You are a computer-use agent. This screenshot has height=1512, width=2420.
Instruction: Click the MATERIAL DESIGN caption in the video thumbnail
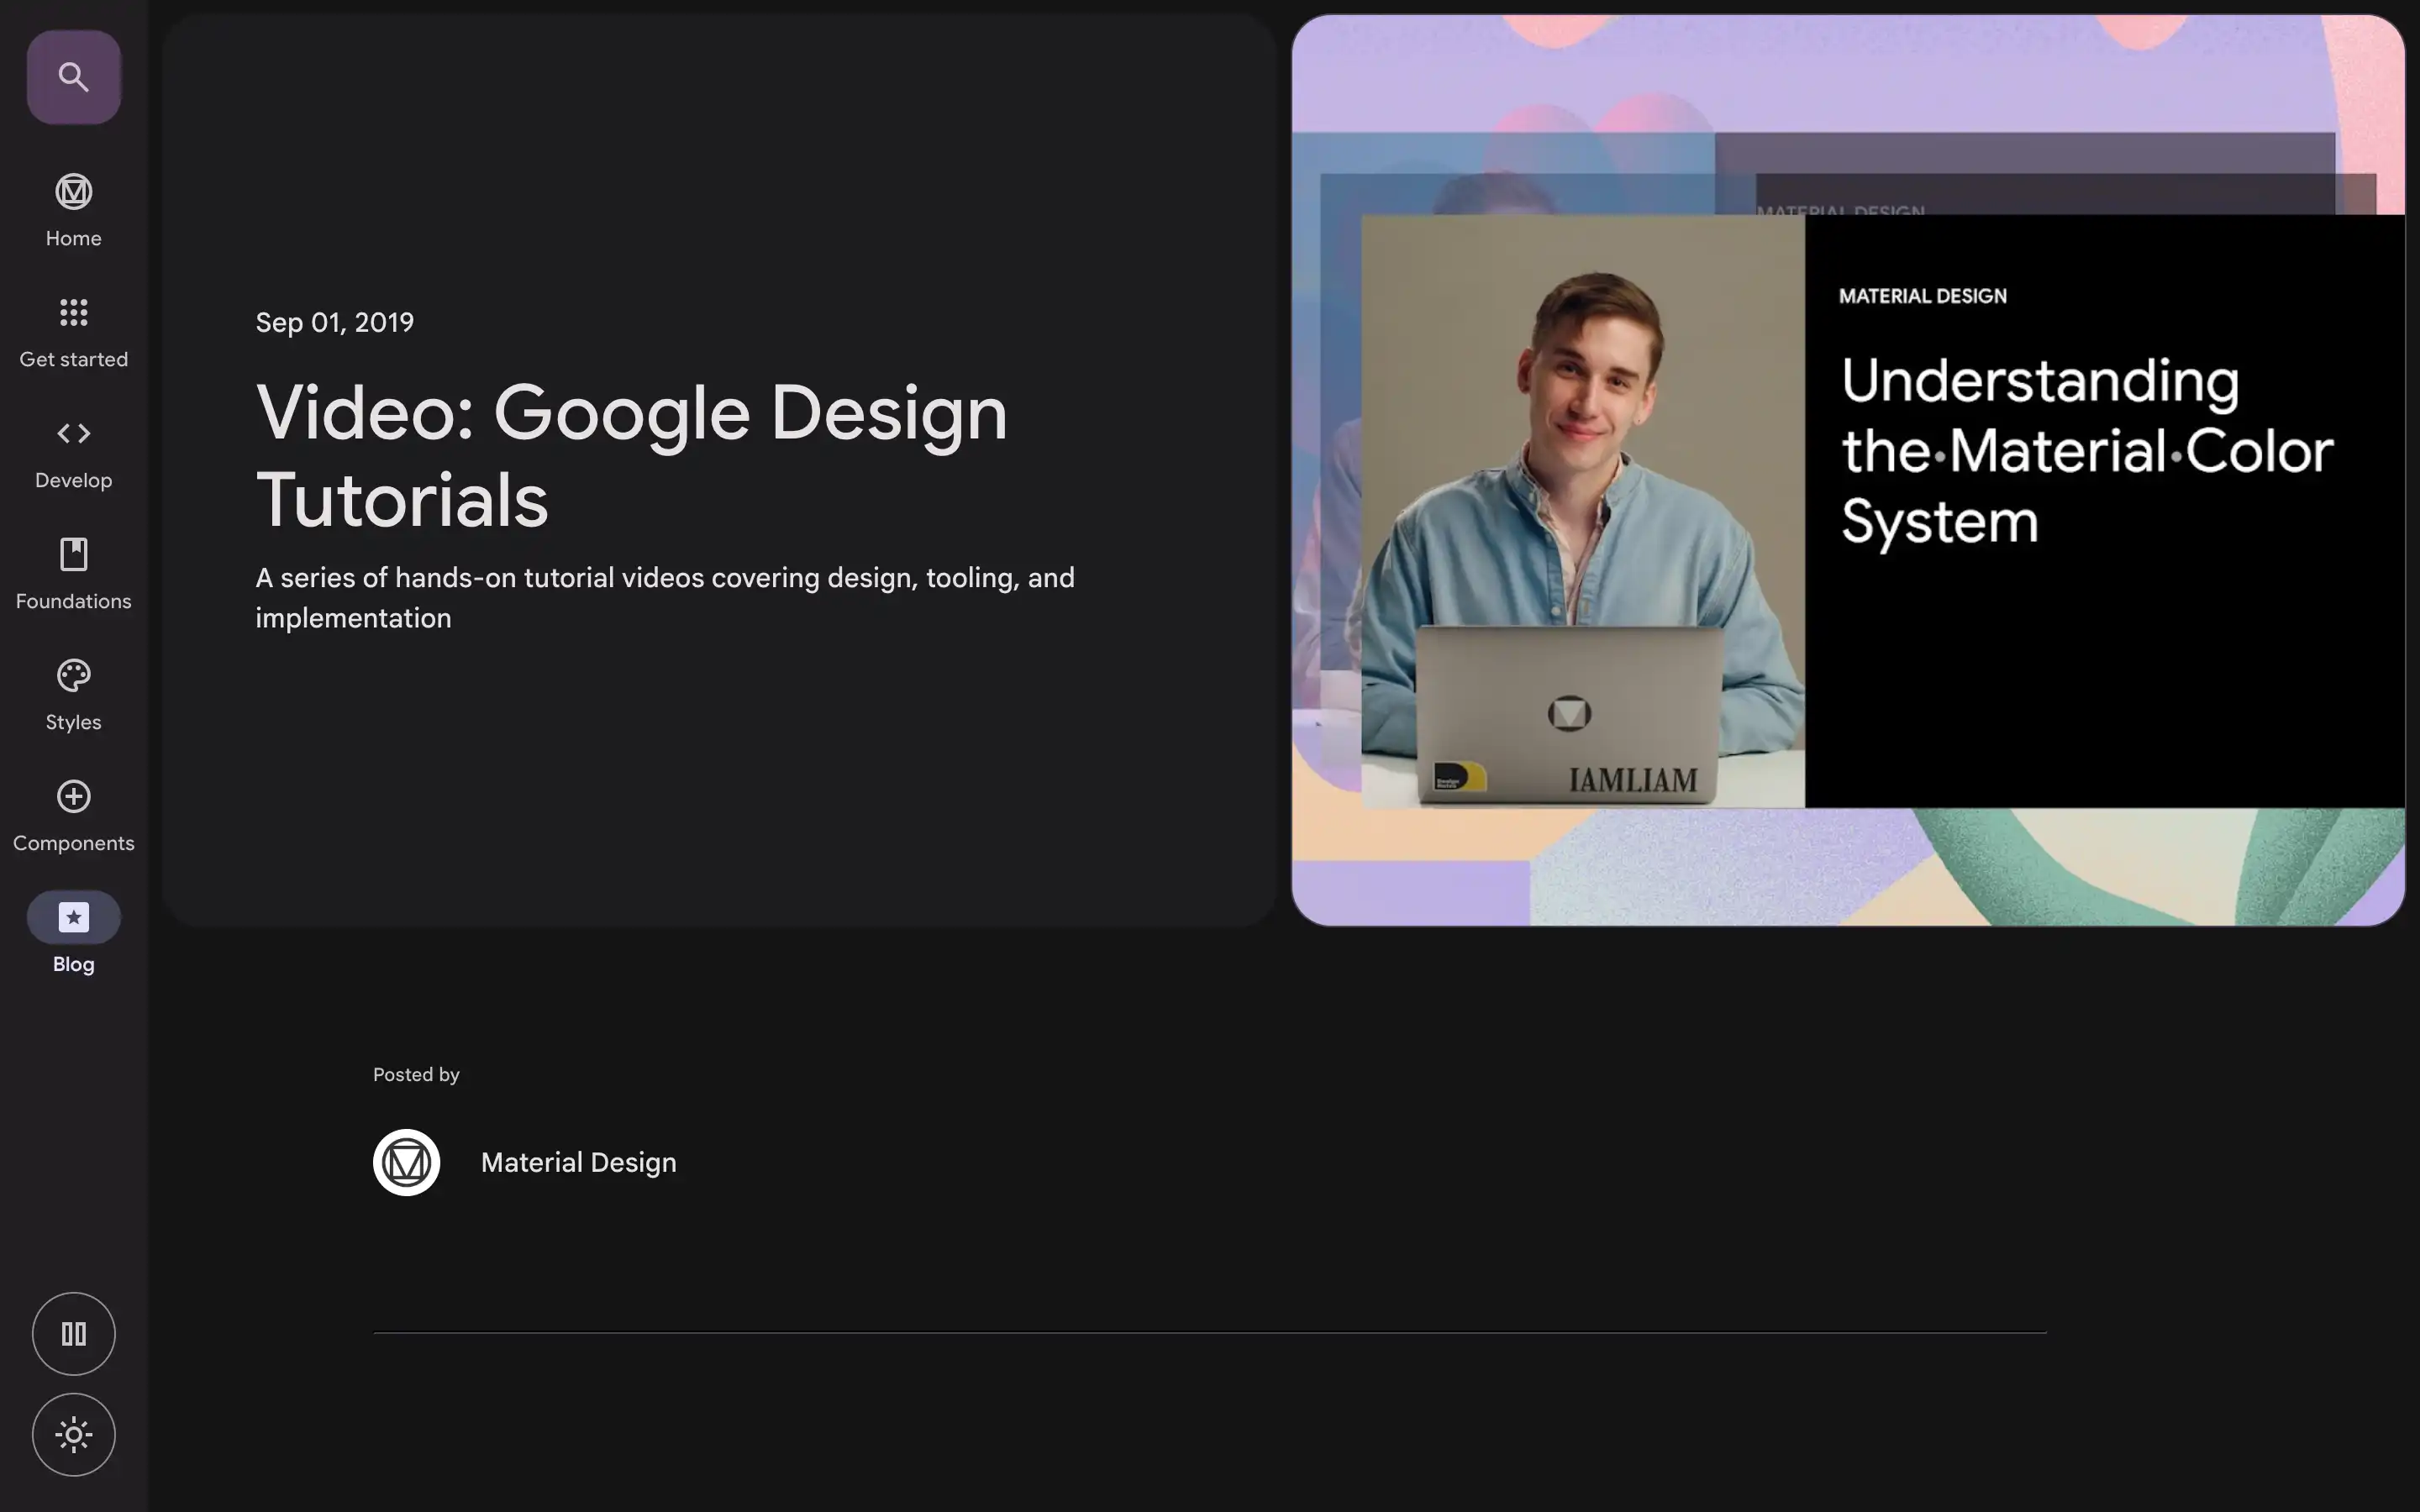pyautogui.click(x=1922, y=296)
